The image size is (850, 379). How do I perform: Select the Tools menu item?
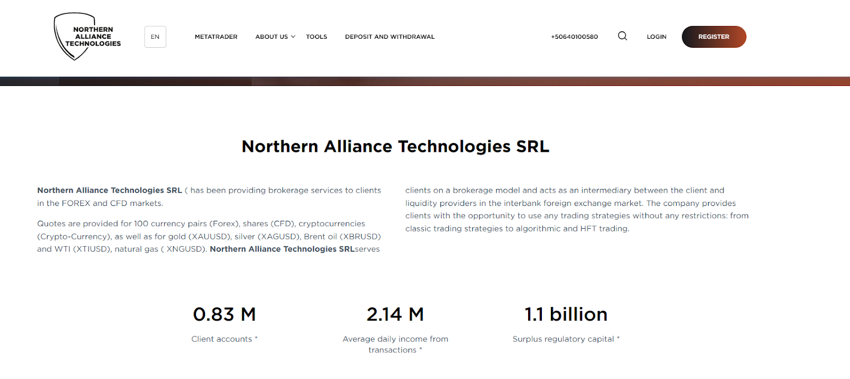[x=317, y=37]
